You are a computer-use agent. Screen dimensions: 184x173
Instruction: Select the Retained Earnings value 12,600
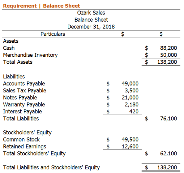click(x=130, y=146)
